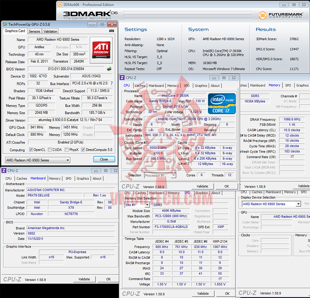Open the Slot #1 memory slot dropdown
The height and width of the screenshot is (298, 310).
(x=137, y=205)
